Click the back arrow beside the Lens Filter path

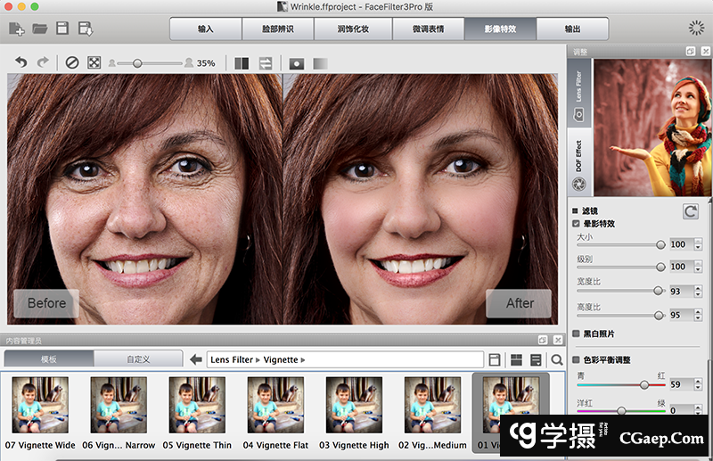pos(196,359)
